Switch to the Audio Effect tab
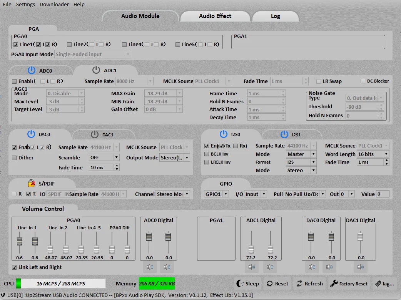Screen dimensions: 401x300 tap(215, 16)
